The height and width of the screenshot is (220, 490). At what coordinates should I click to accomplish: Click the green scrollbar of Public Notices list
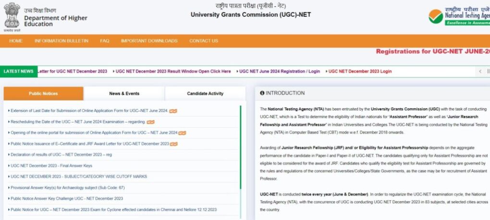pyautogui.click(x=240, y=147)
